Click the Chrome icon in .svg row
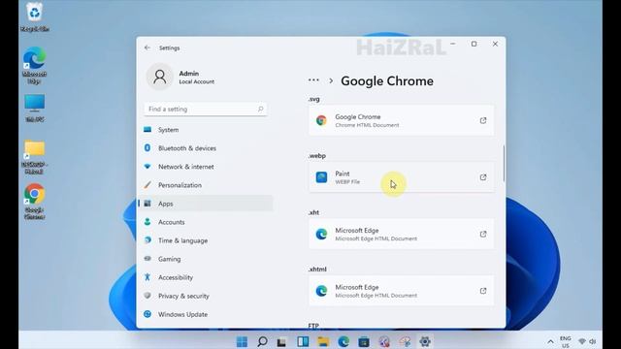The width and height of the screenshot is (621, 349). [x=321, y=120]
